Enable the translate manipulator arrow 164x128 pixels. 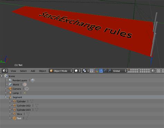click(101, 71)
